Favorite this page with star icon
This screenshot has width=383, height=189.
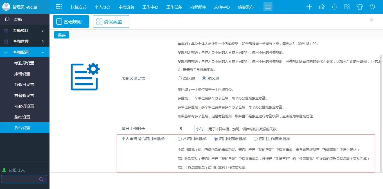coord(371,20)
